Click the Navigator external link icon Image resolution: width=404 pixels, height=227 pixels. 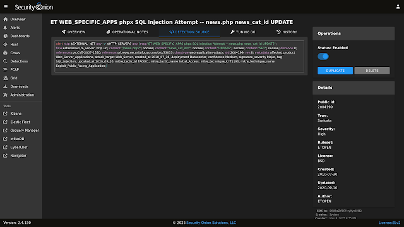(5, 156)
